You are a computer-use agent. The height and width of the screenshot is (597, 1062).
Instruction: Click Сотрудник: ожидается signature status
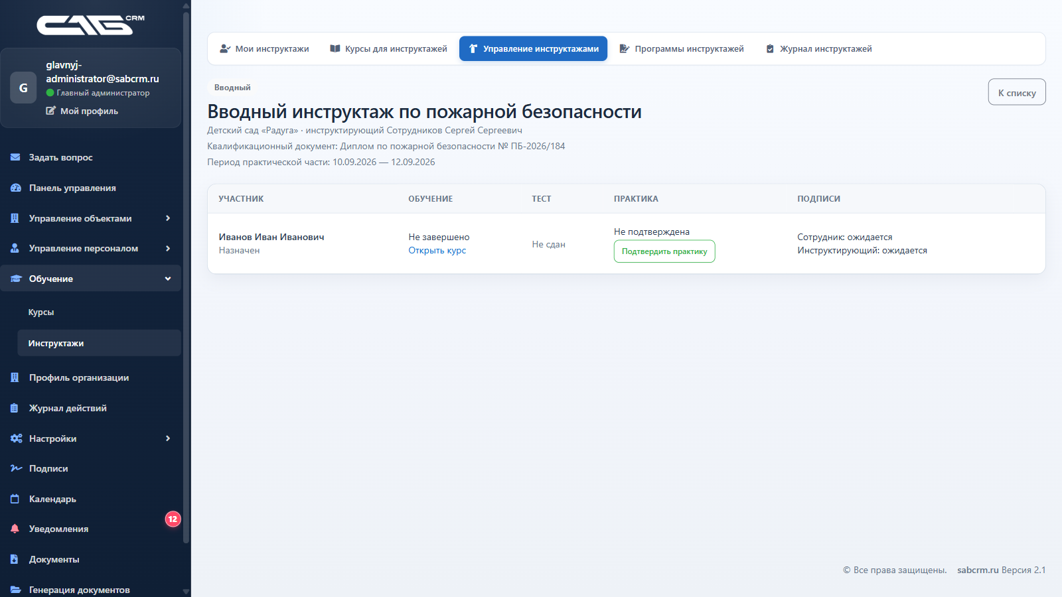click(845, 237)
